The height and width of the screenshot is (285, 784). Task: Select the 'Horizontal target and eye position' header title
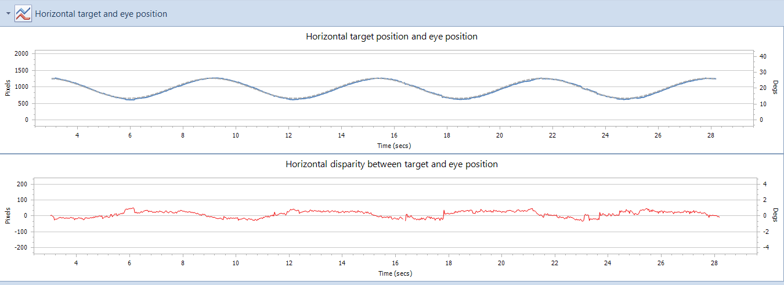[x=101, y=13]
